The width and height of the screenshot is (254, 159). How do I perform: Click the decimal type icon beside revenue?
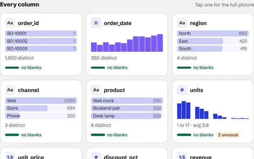182,156
